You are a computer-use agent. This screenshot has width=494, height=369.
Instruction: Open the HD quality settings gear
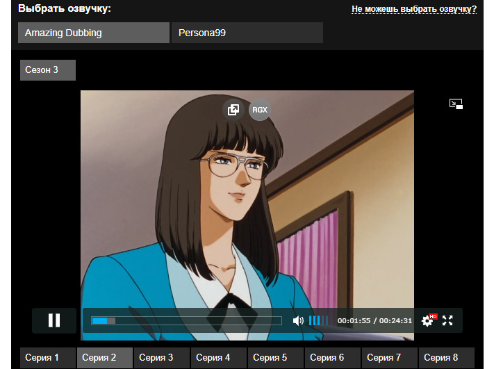427,321
